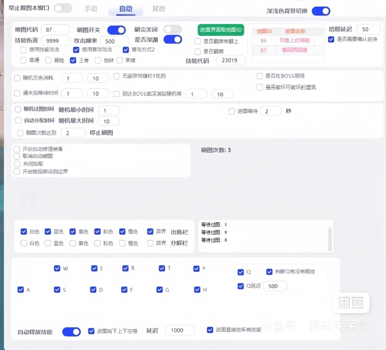Uncheck the H skill key checkbox

197,290
